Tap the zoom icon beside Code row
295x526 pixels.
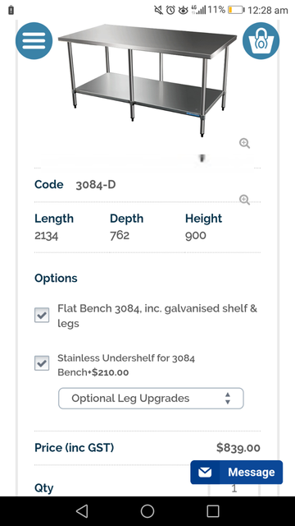244,200
